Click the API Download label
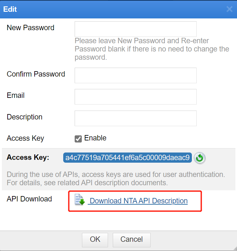Image resolution: width=237 pixels, height=251 pixels. [x=29, y=199]
